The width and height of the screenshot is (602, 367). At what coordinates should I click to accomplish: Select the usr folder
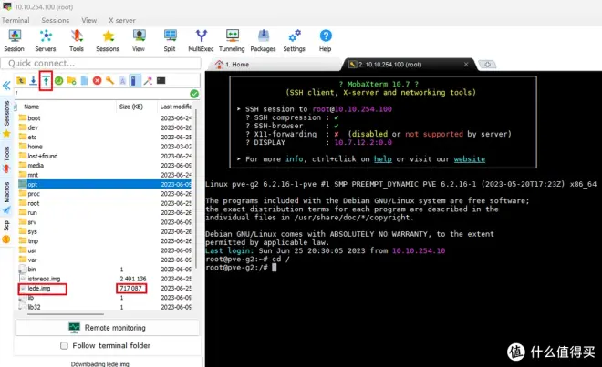pos(104,250)
